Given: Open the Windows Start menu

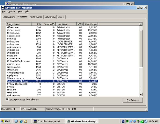Looking at the screenshot, I should tap(6, 121).
